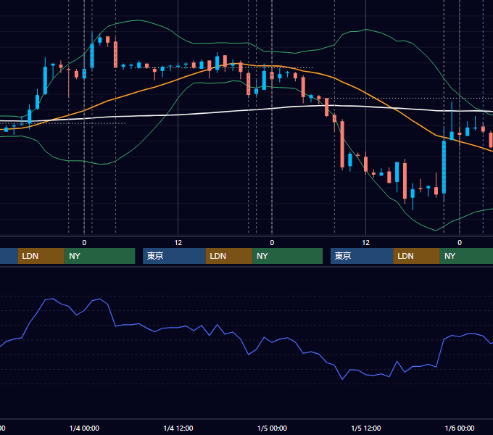Click the tall blue candle before 1/6 00:00
The width and height of the screenshot is (493, 435).
[x=444, y=167]
